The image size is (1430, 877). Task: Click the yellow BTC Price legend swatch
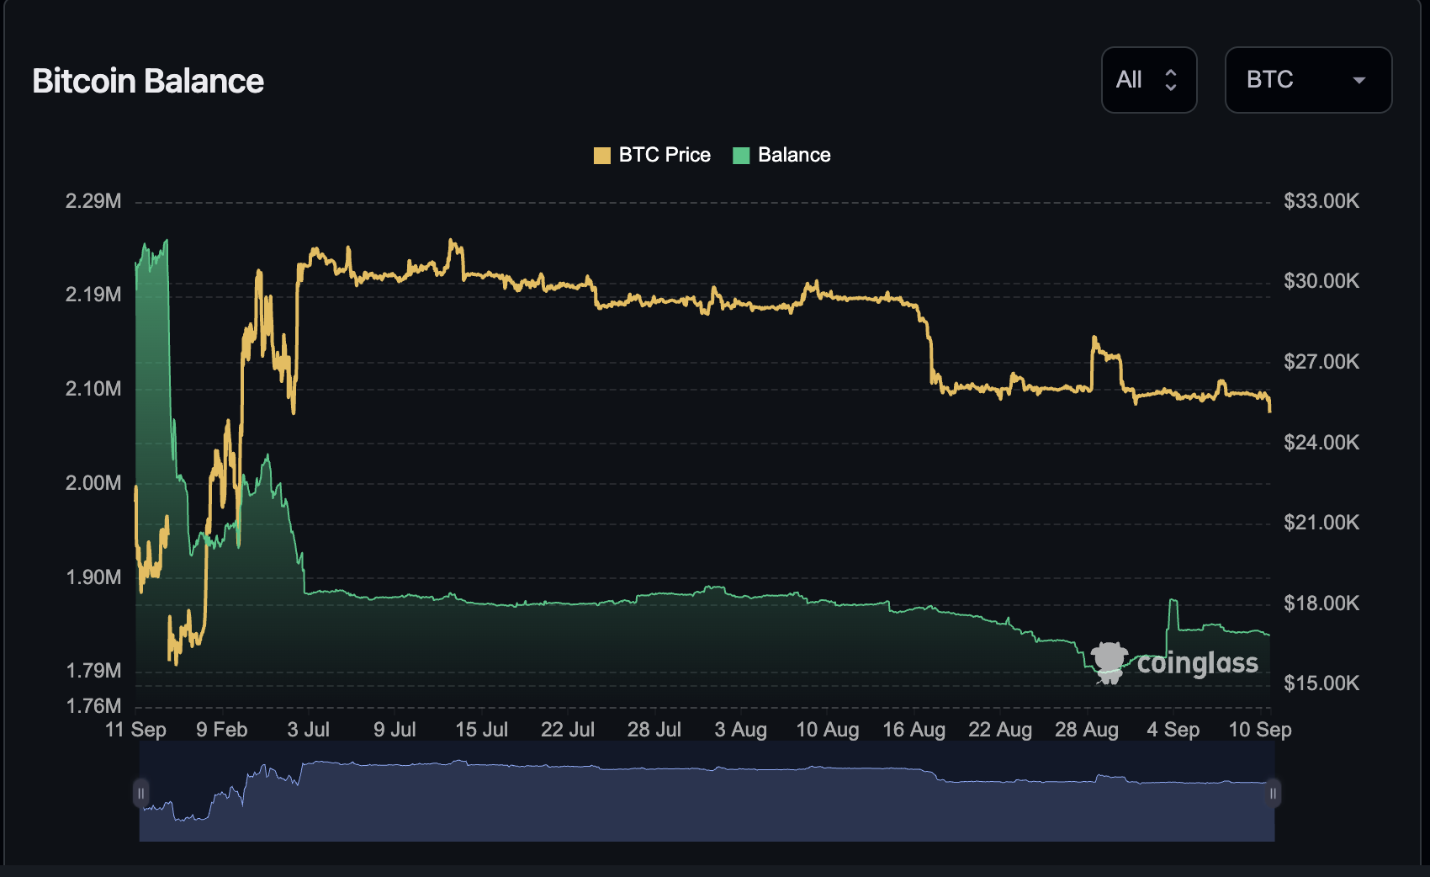pyautogui.click(x=601, y=155)
